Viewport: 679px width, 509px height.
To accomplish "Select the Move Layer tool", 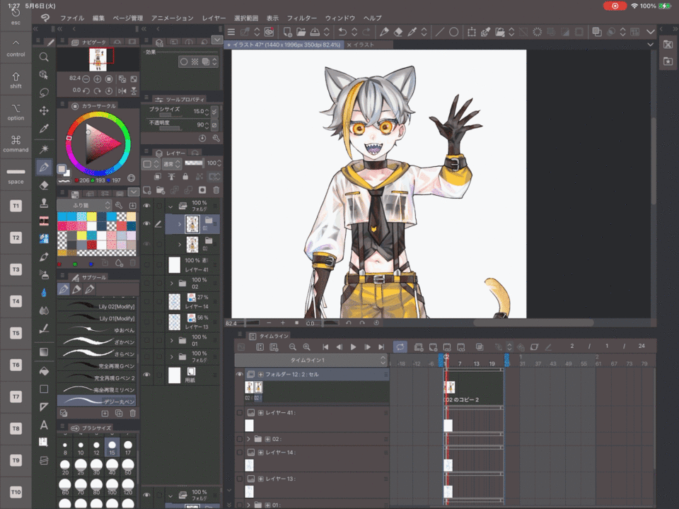I will (44, 110).
